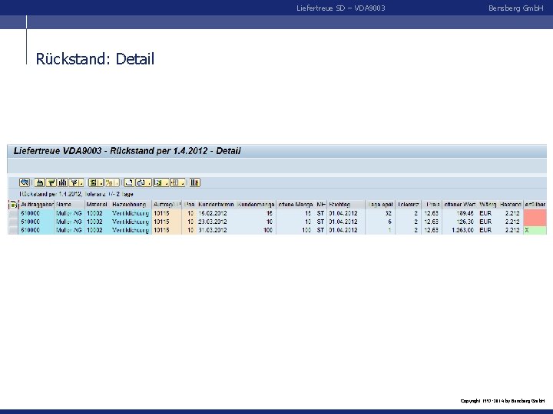Click Ventildichtung in the 16.02.2012 row
Viewport: 553px width, 414px height.
coord(131,213)
